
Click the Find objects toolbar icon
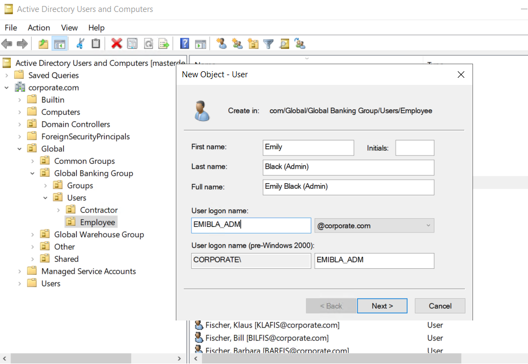coord(284,44)
